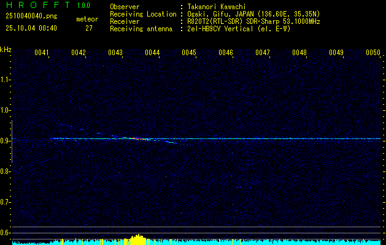Click the yellow peak in bottom power histogram

[138, 239]
